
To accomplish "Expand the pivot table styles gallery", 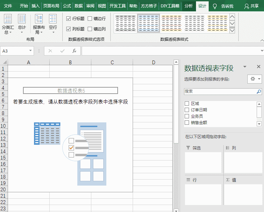I will coord(232,30).
